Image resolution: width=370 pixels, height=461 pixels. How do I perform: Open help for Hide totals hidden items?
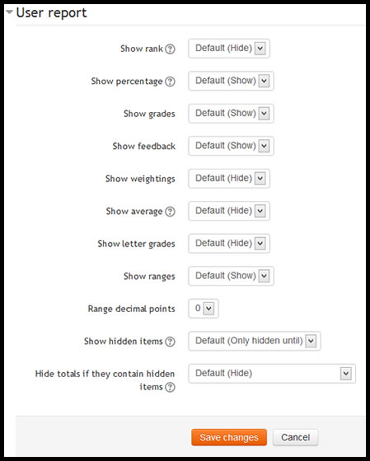[x=170, y=387]
